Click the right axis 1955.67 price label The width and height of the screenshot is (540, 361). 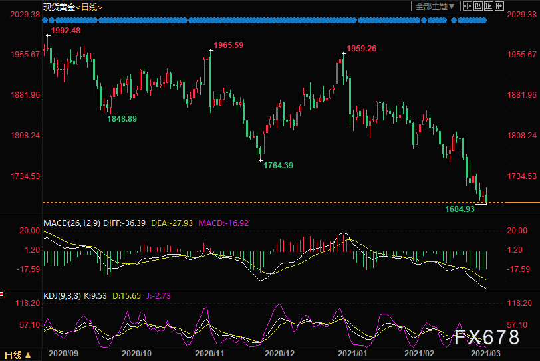click(x=522, y=55)
